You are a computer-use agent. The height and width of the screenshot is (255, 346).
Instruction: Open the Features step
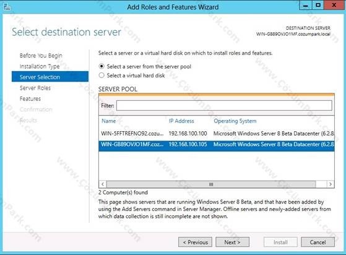click(x=30, y=98)
